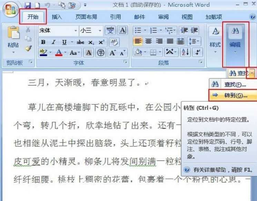
Task: Save document via quick access toolbar
Action: pos(28,6)
